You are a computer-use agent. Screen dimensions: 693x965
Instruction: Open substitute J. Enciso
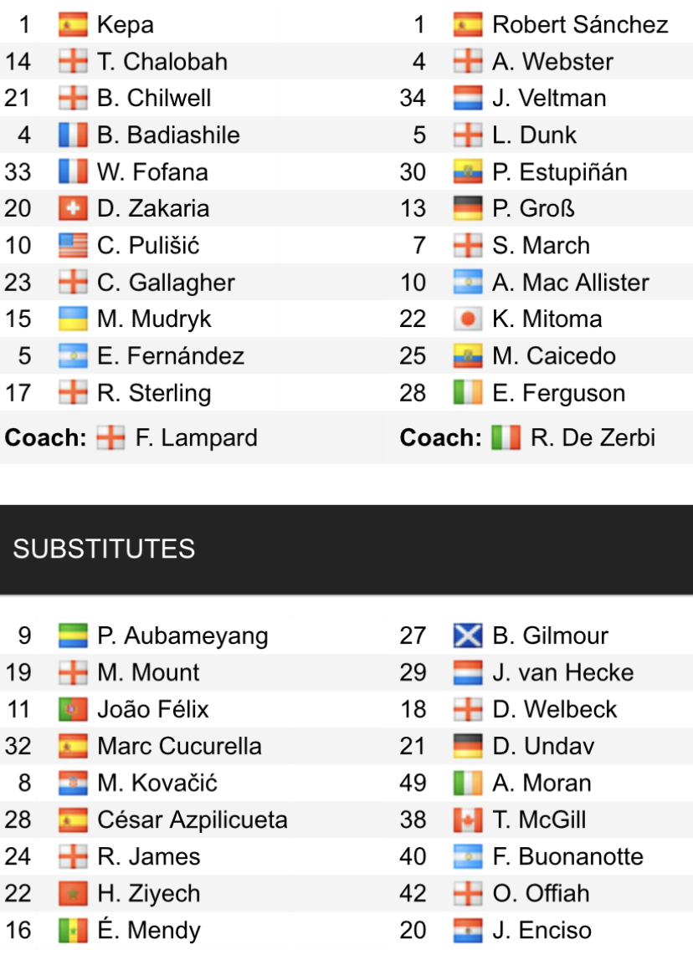point(542,930)
